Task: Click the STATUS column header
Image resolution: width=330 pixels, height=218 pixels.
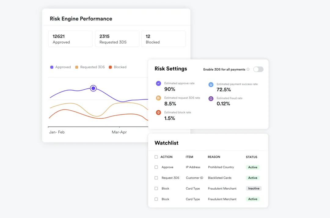Action: coord(251,157)
